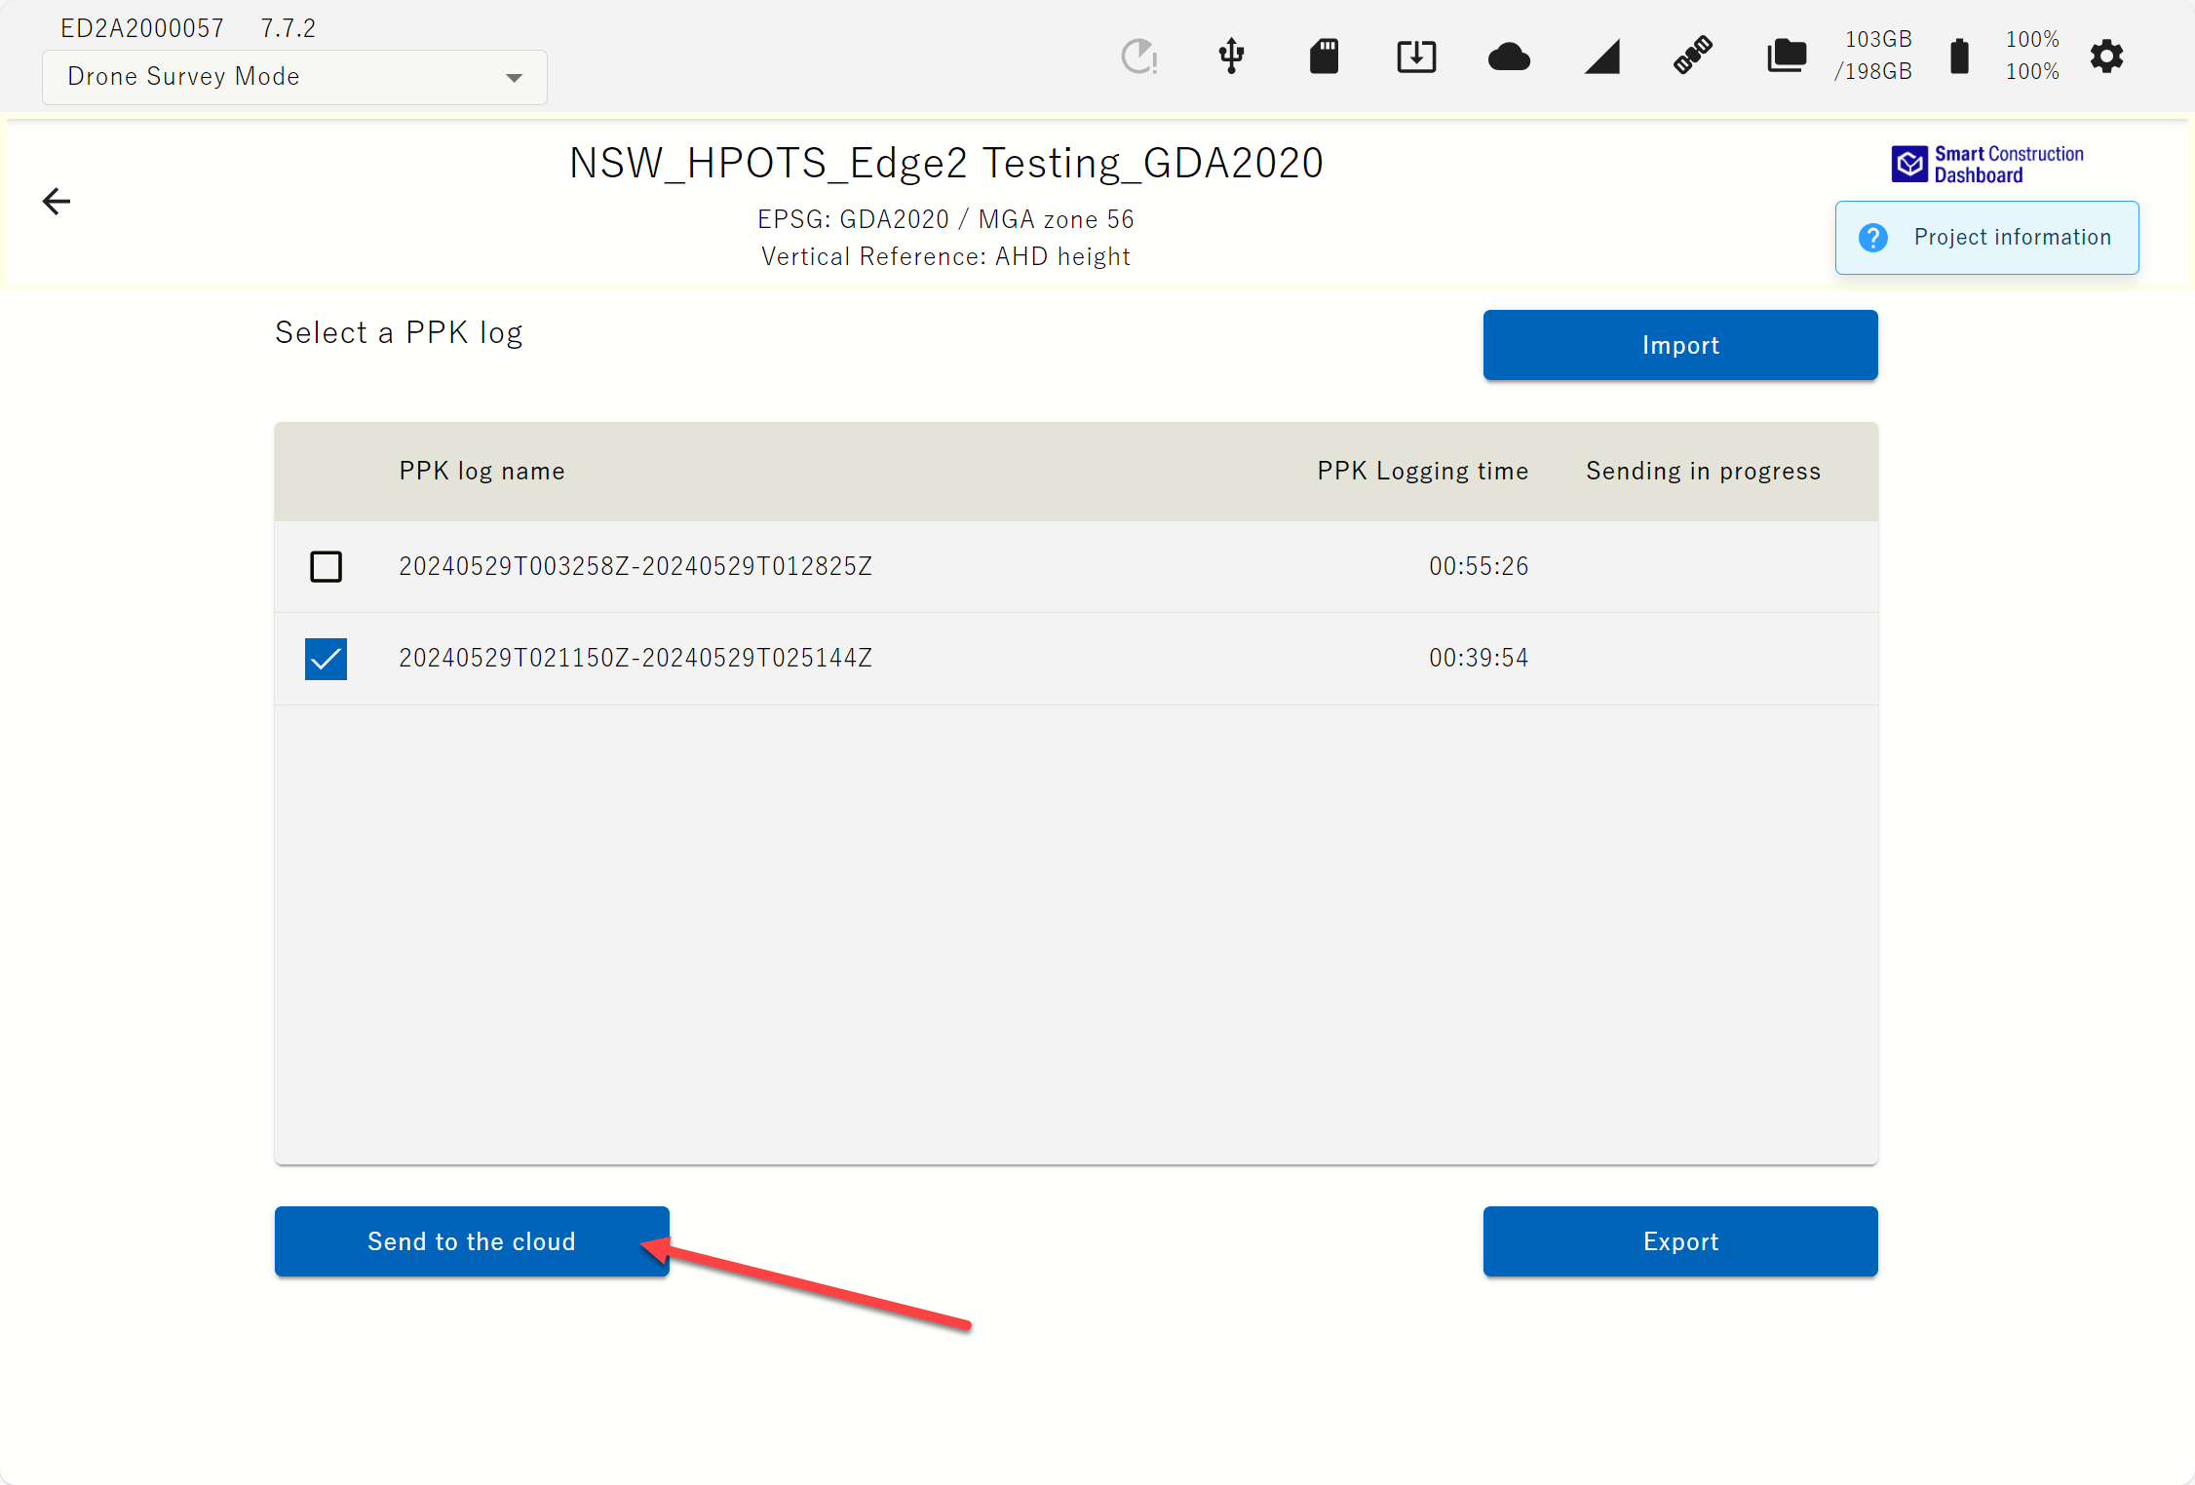Select log name 20240529T021150Z-20240529T025144Z
The height and width of the screenshot is (1485, 2195).
(635, 658)
